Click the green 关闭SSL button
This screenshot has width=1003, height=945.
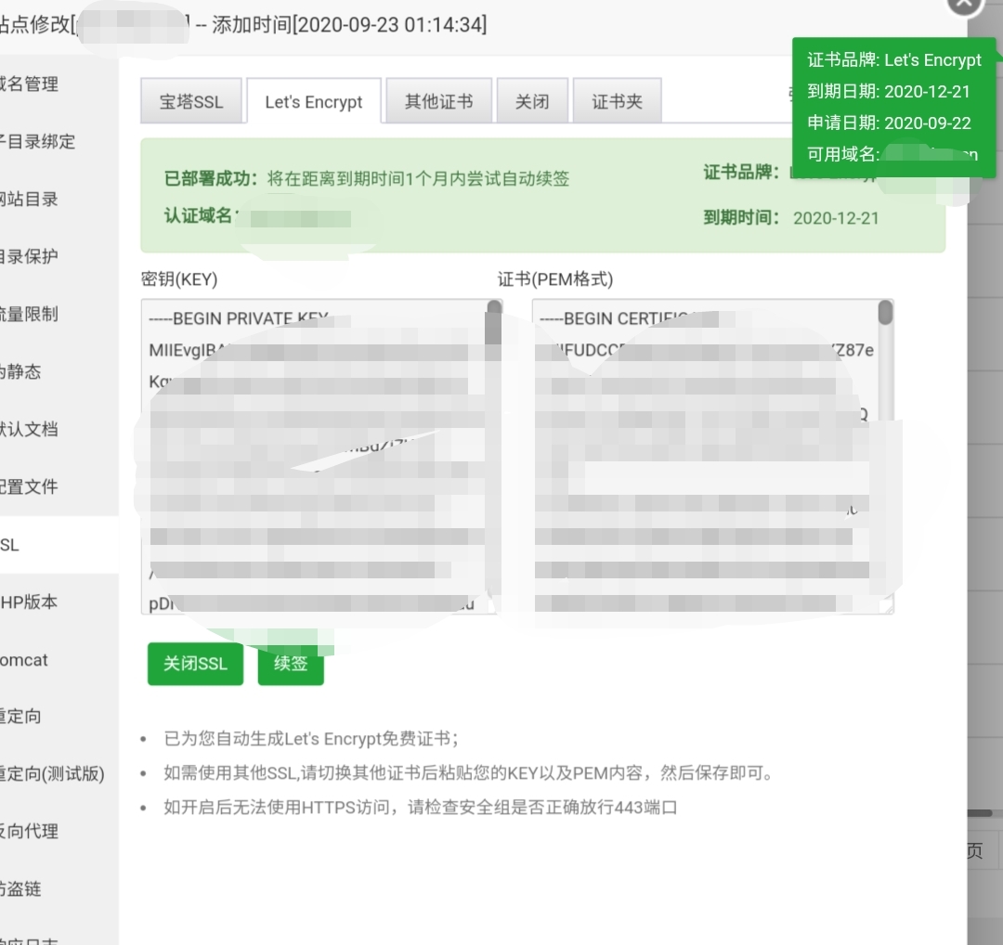pos(195,664)
